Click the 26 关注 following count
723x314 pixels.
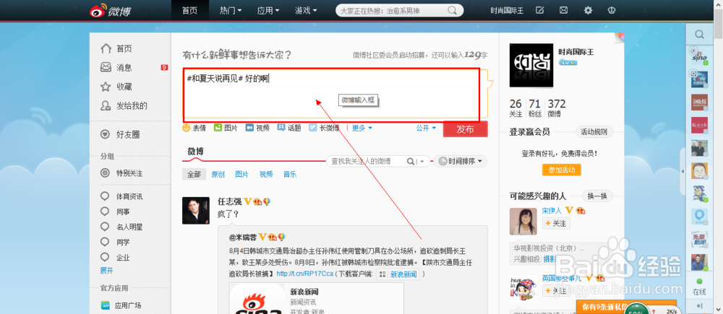[x=515, y=108]
